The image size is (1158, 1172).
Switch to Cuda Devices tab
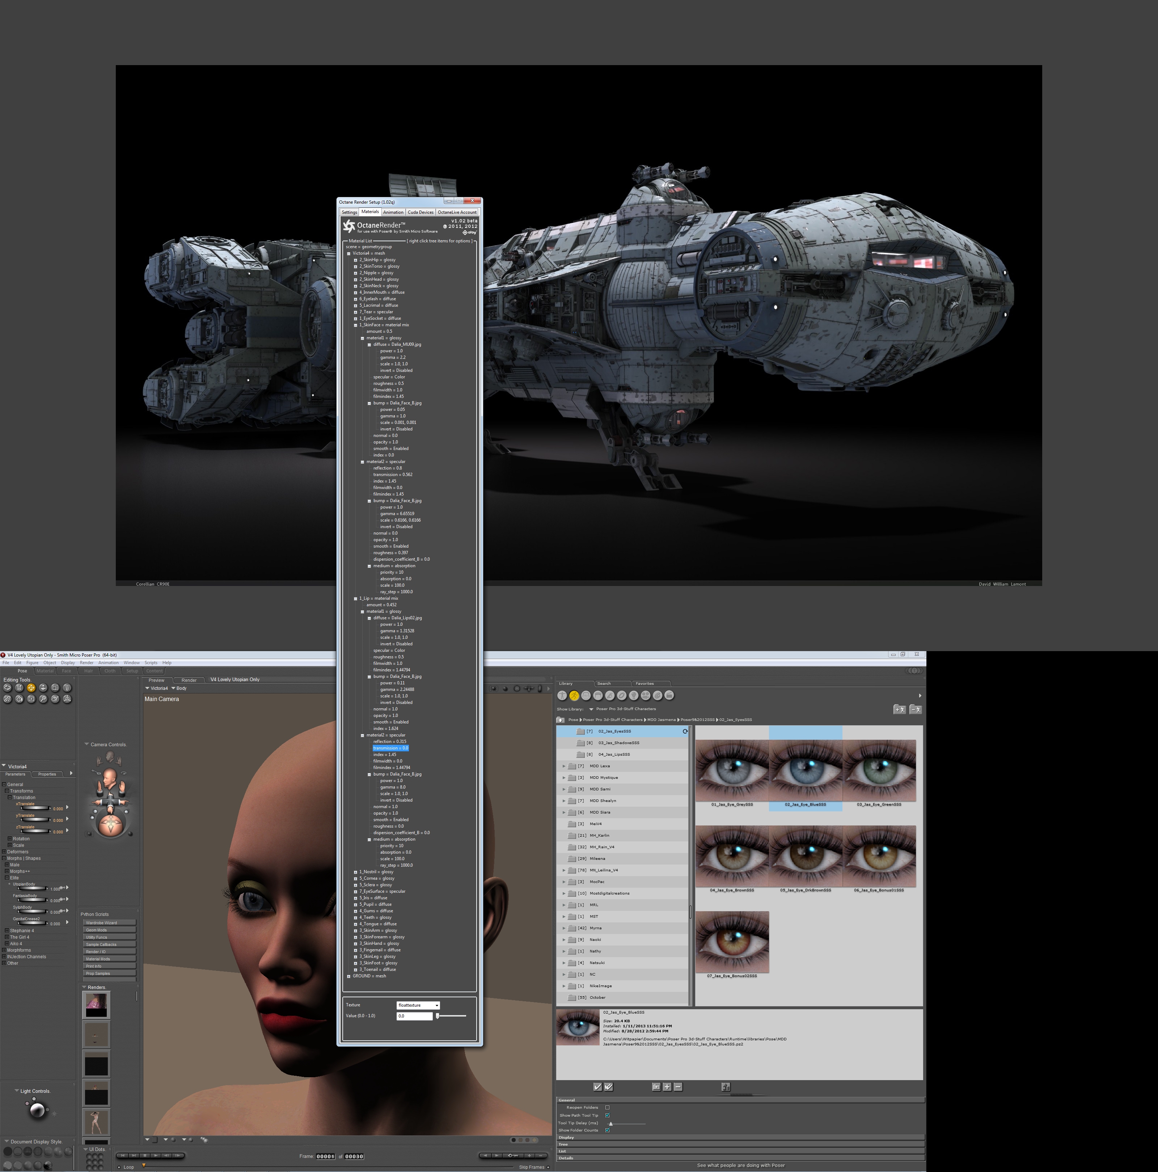(420, 212)
